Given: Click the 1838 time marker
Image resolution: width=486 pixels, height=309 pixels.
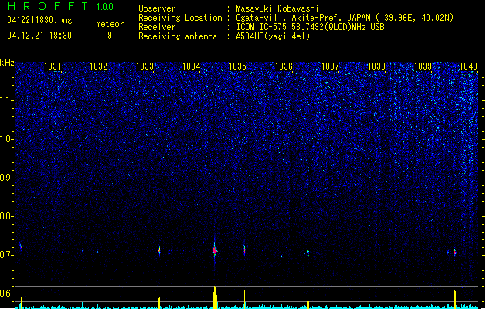Looking at the screenshot, I should 376,66.
